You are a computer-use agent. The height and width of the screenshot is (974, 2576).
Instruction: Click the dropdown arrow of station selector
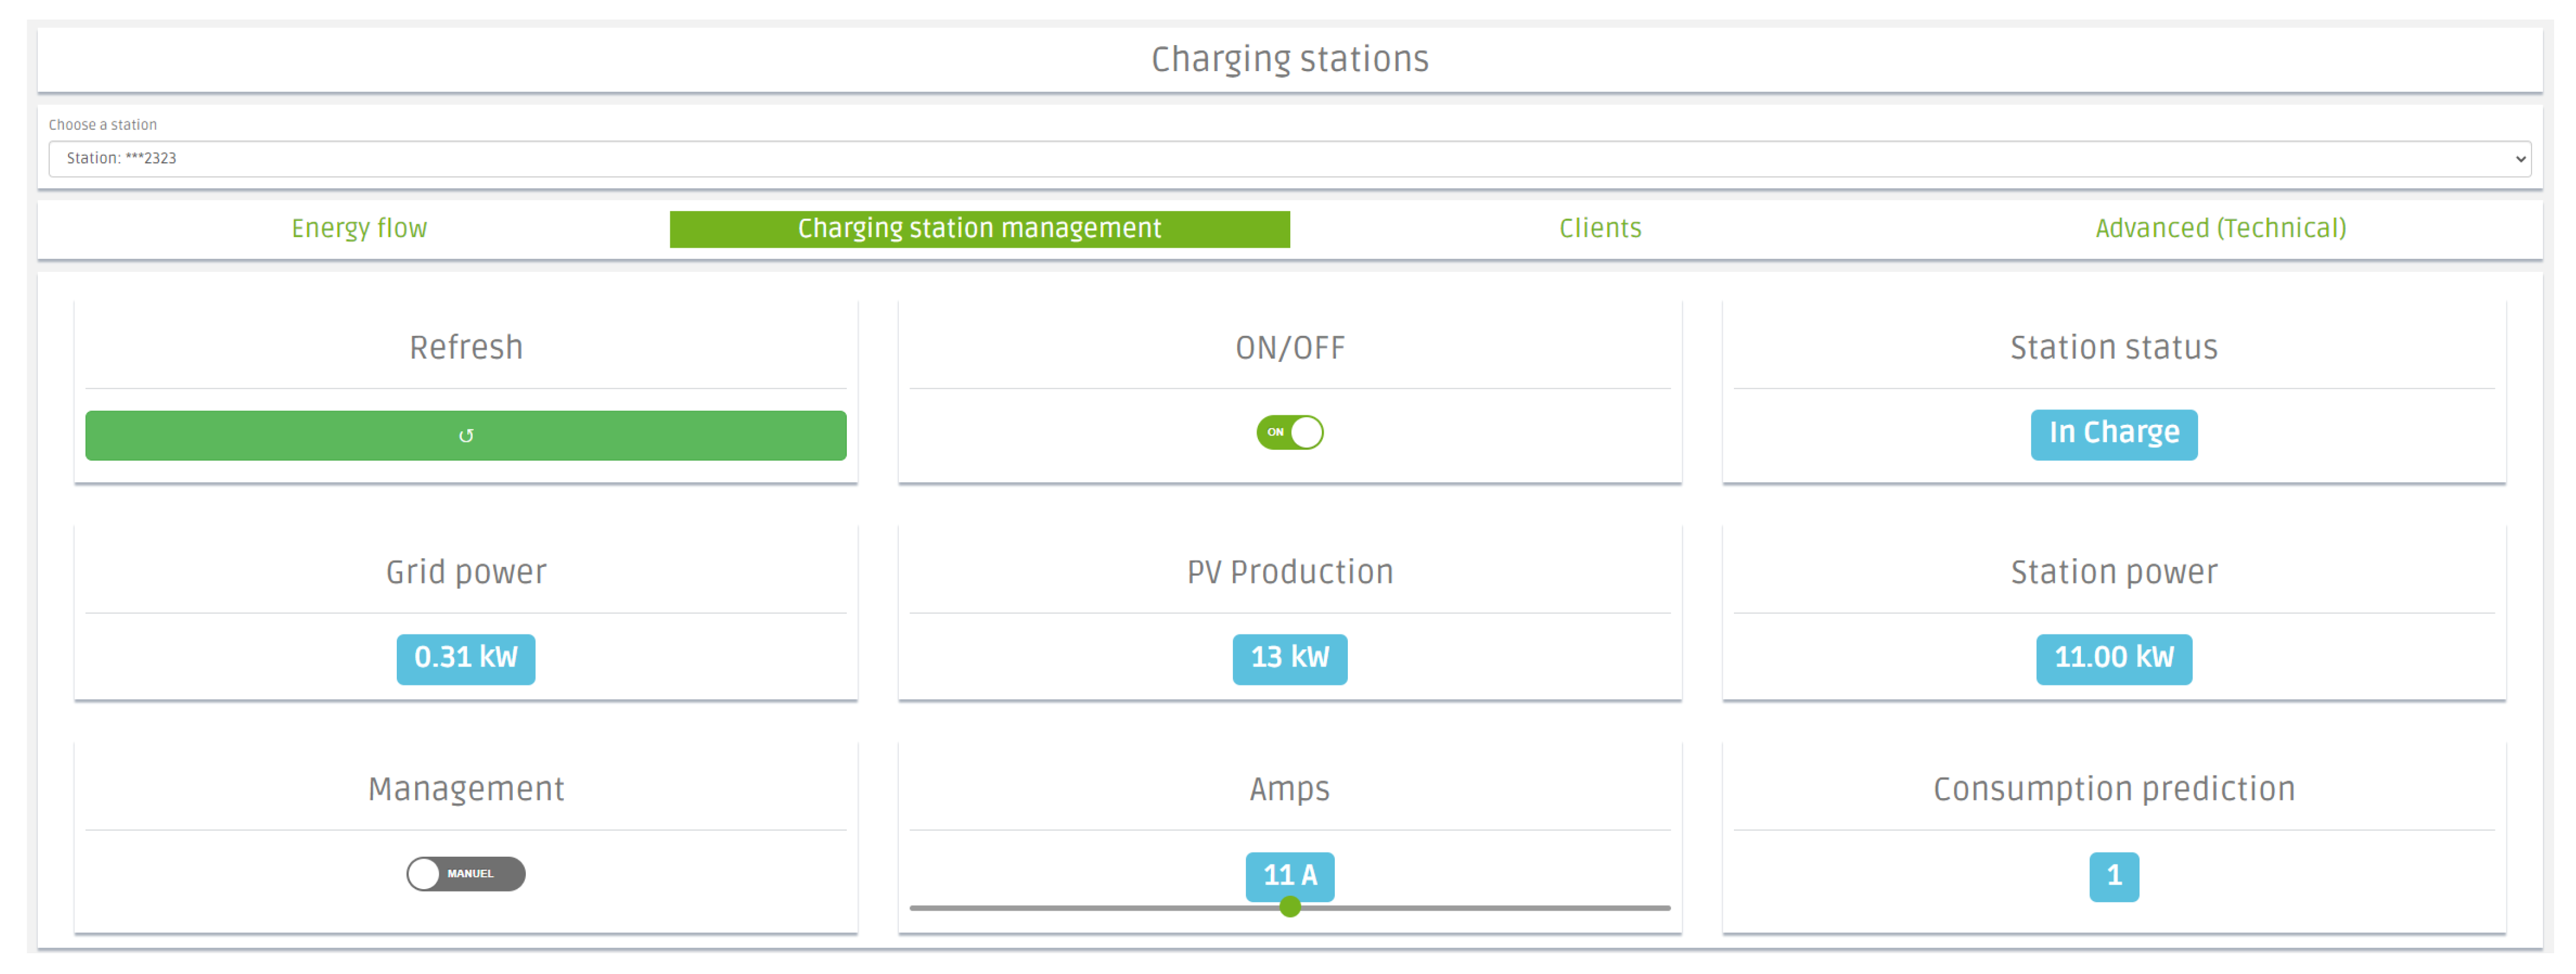click(2520, 159)
